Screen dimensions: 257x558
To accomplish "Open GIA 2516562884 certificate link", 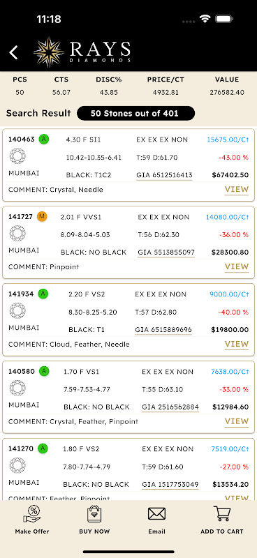I will [170, 407].
